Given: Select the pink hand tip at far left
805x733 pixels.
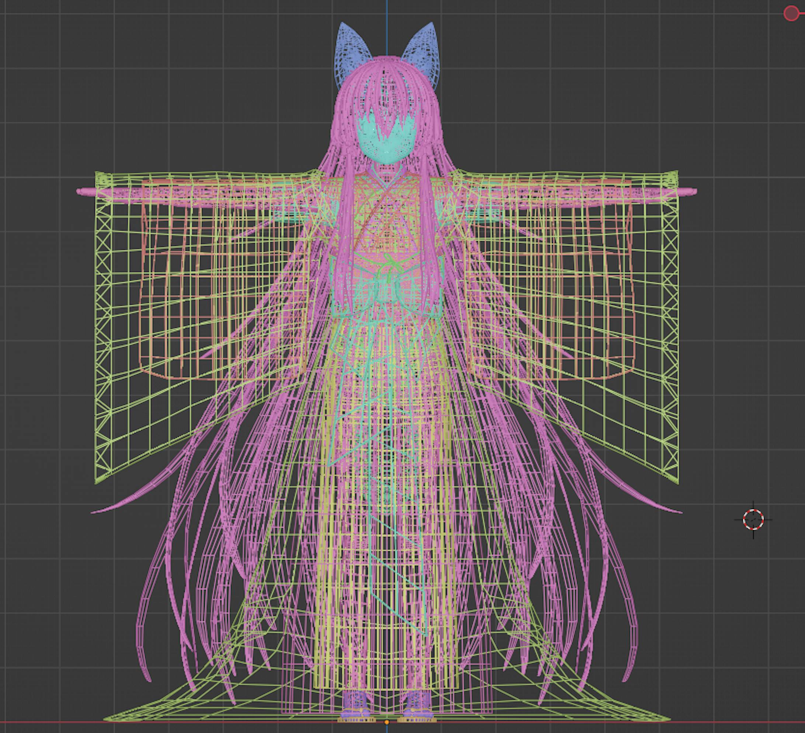Looking at the screenshot, I should click(82, 191).
